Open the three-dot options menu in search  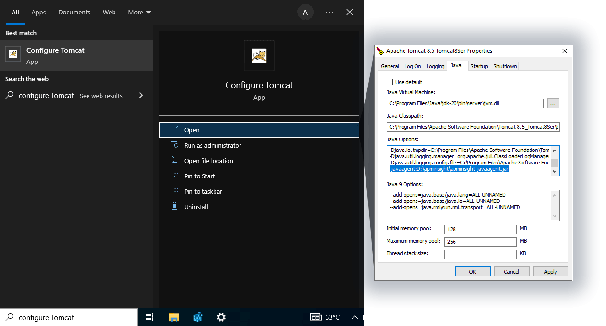(x=329, y=13)
